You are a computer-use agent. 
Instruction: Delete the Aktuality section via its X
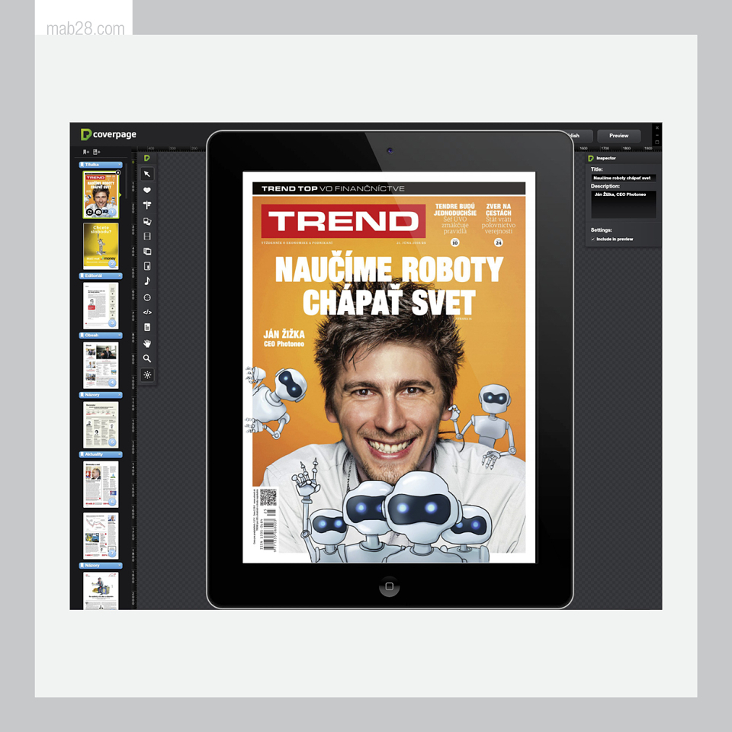tap(120, 454)
